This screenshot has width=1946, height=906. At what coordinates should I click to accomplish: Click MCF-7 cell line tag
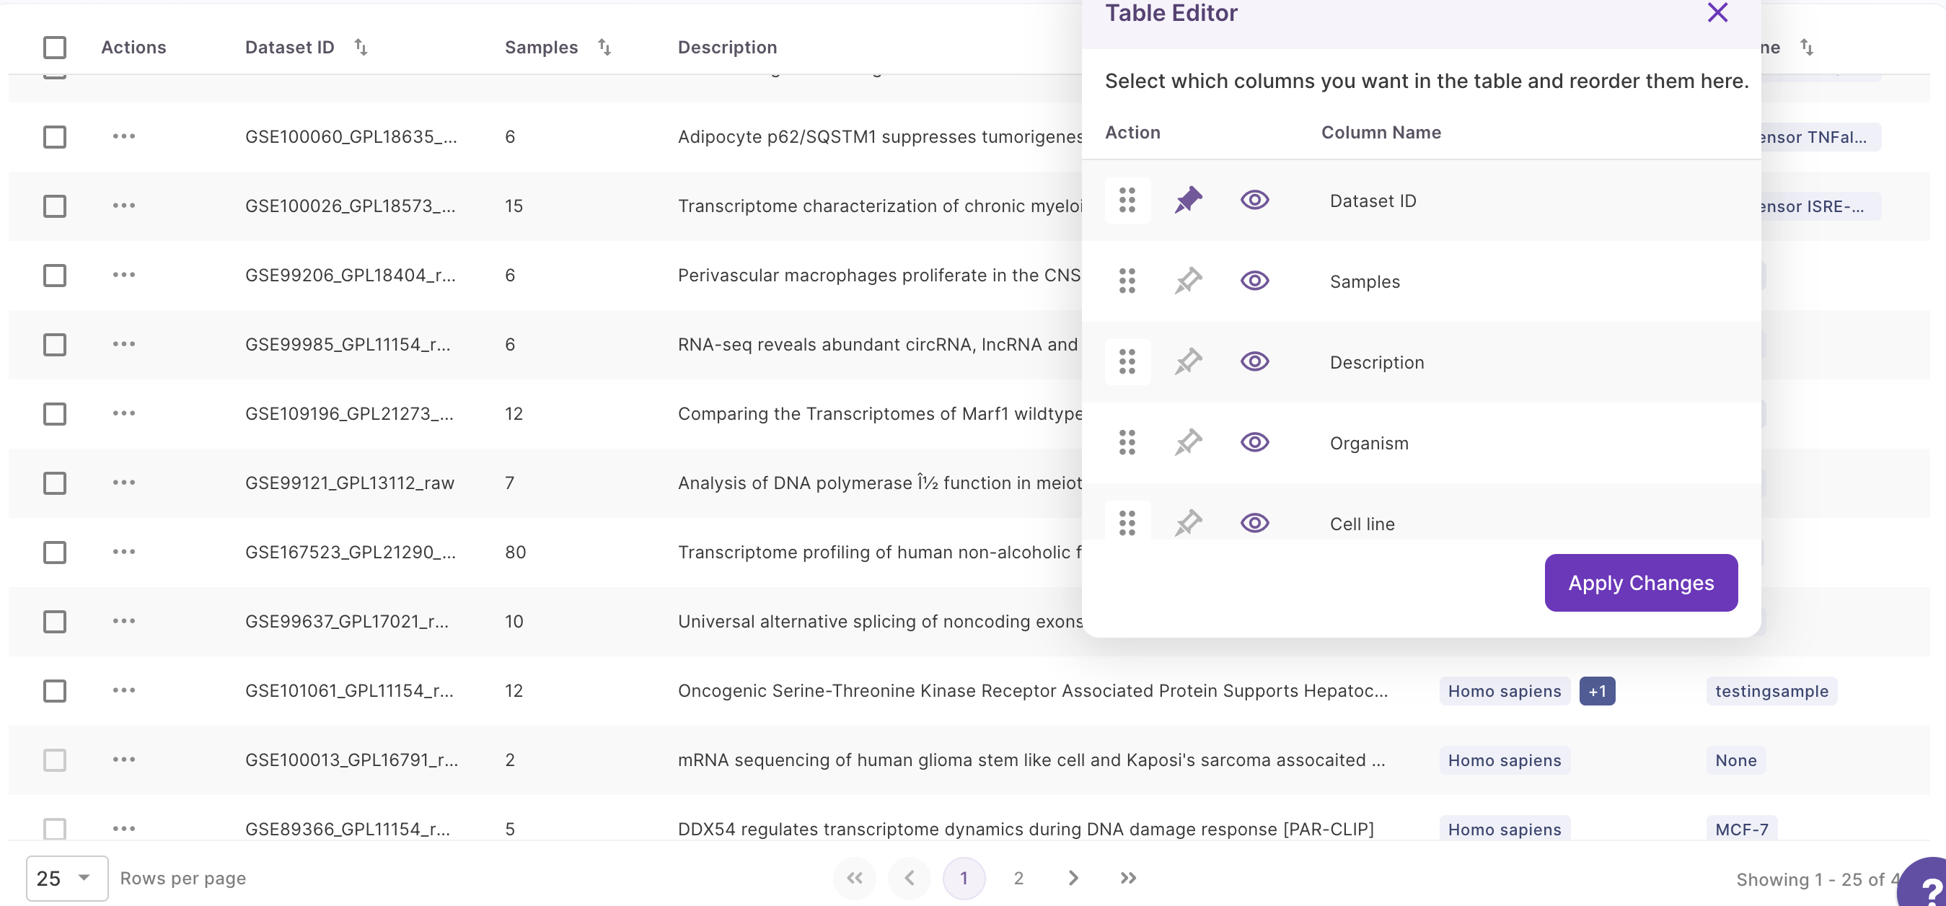pos(1741,830)
